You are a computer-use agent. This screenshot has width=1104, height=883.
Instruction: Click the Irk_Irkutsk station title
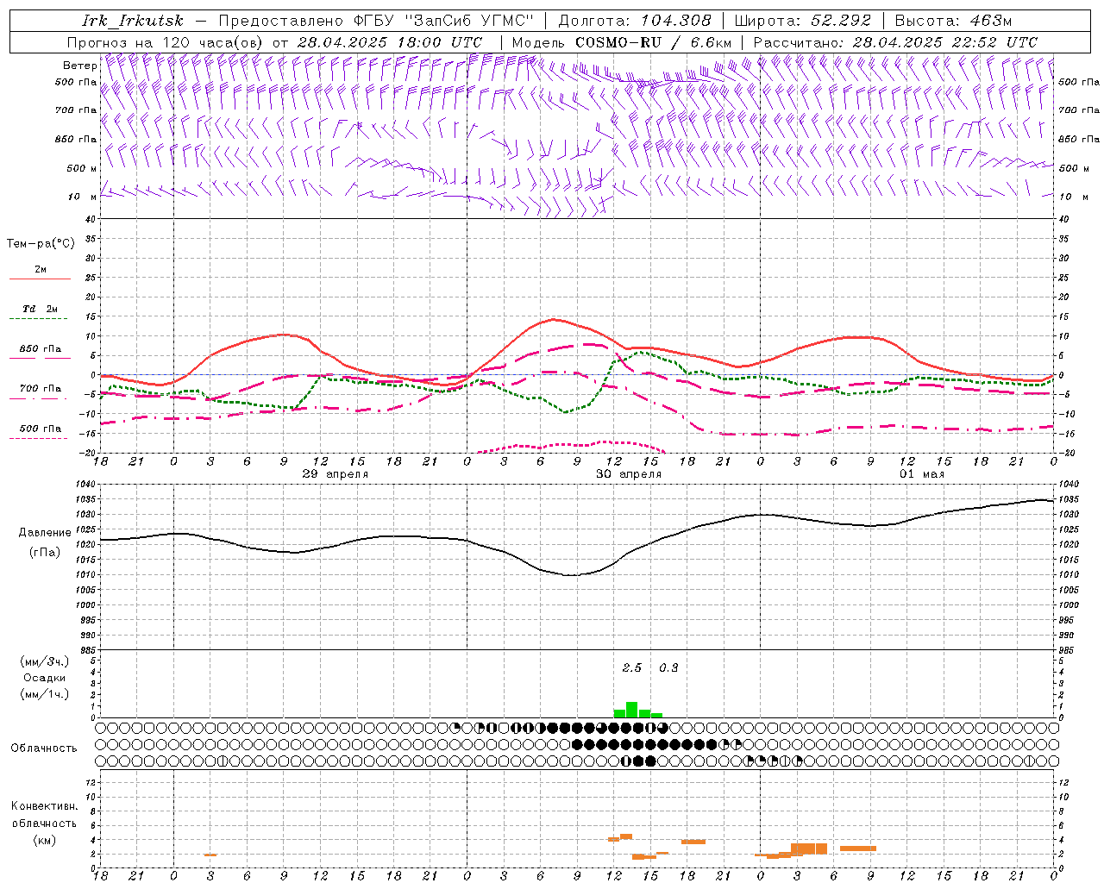pyautogui.click(x=133, y=21)
